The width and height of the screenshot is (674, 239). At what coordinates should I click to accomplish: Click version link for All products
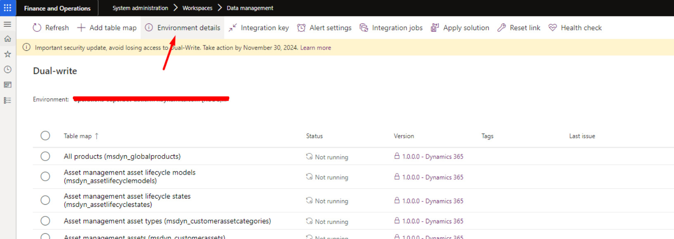(433, 156)
